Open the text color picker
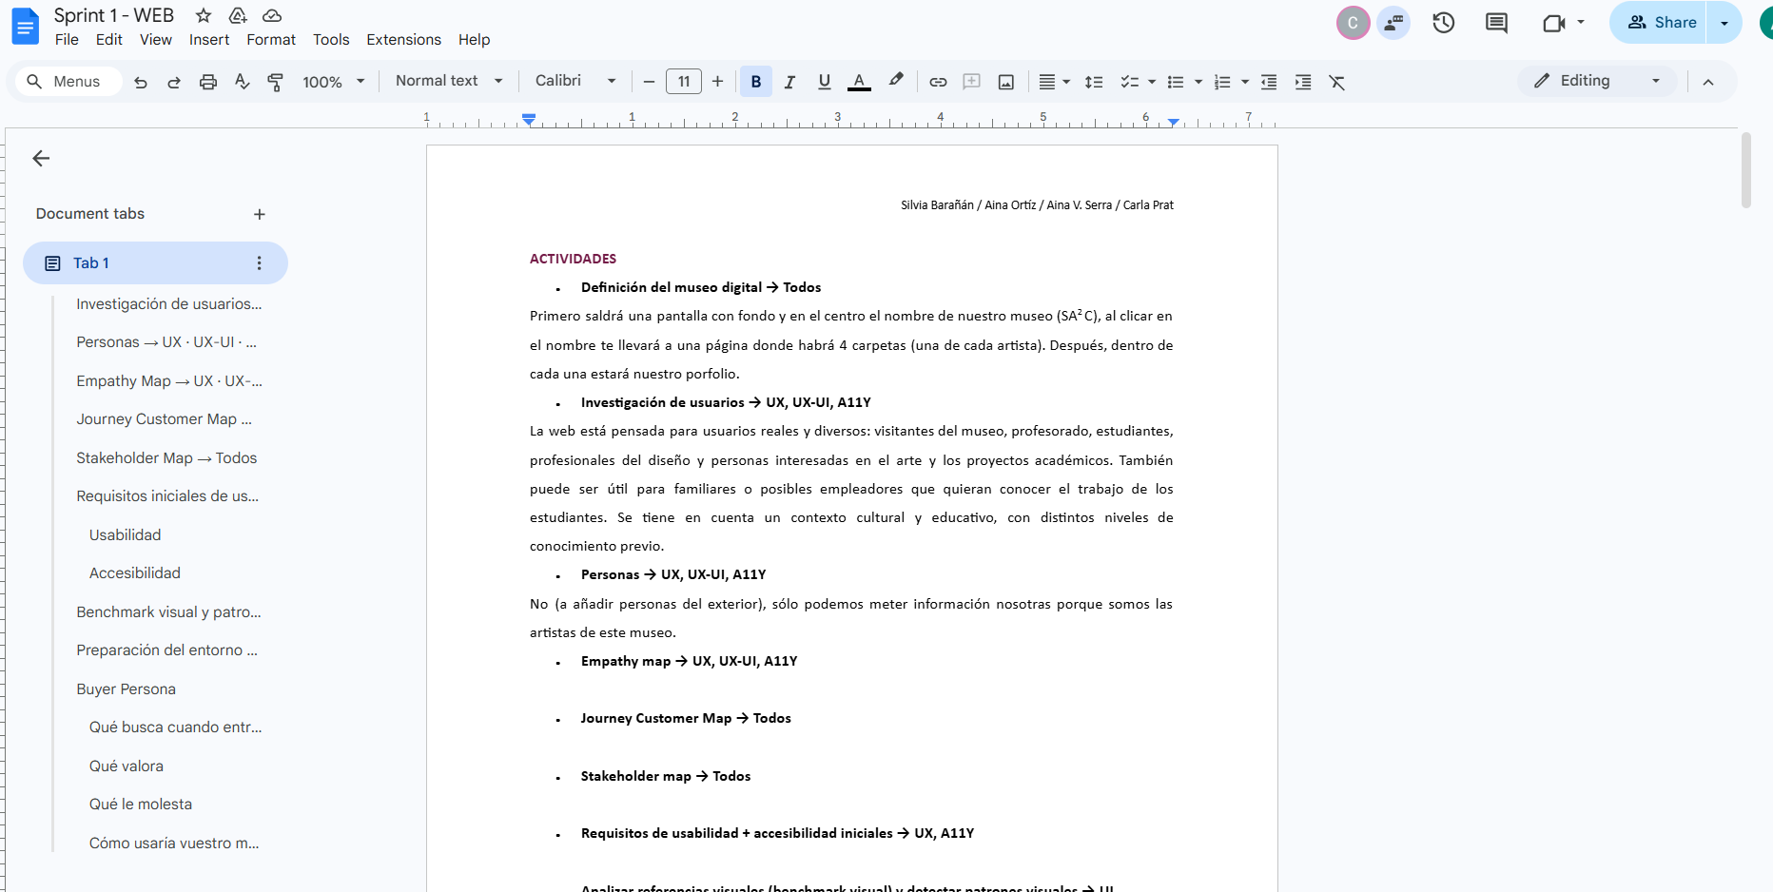 tap(859, 82)
